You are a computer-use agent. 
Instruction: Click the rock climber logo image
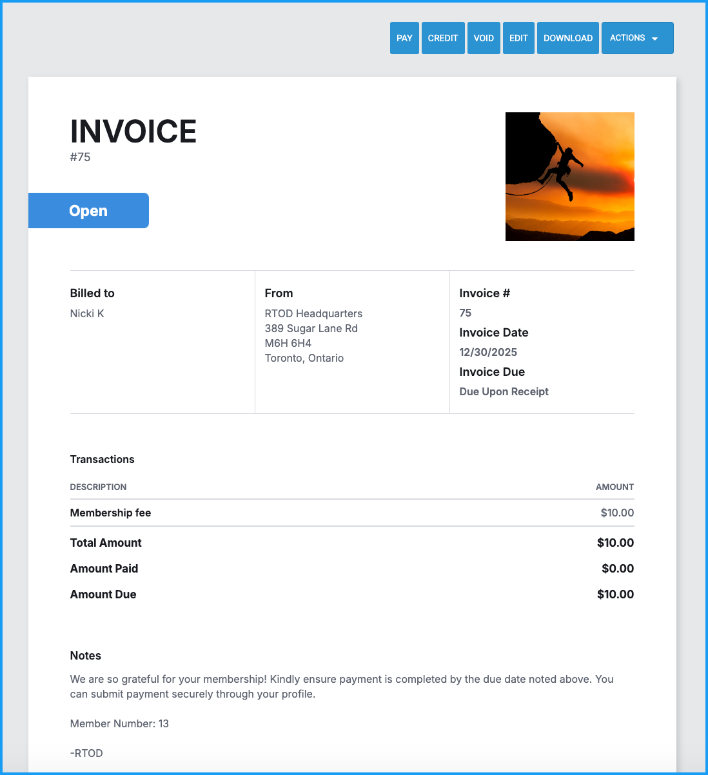(x=569, y=177)
